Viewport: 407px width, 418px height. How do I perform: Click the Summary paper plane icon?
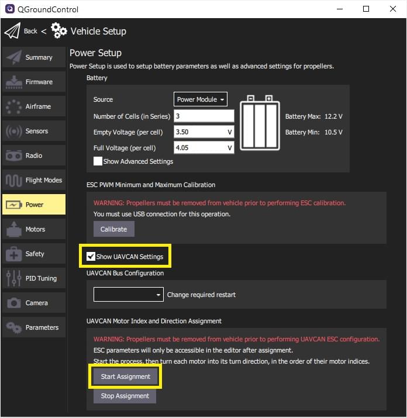13,57
